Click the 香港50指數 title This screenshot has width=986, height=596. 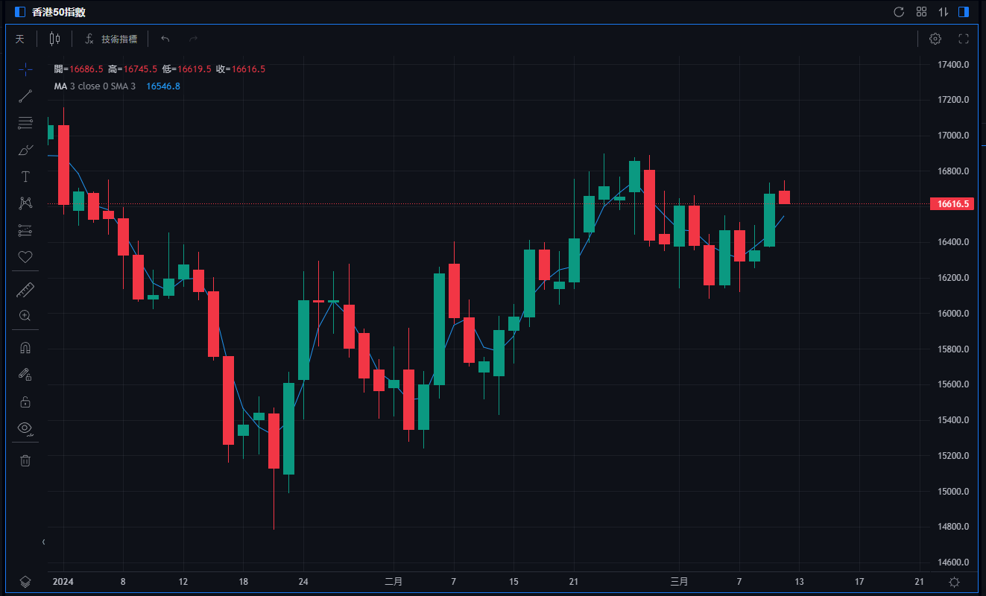click(59, 12)
